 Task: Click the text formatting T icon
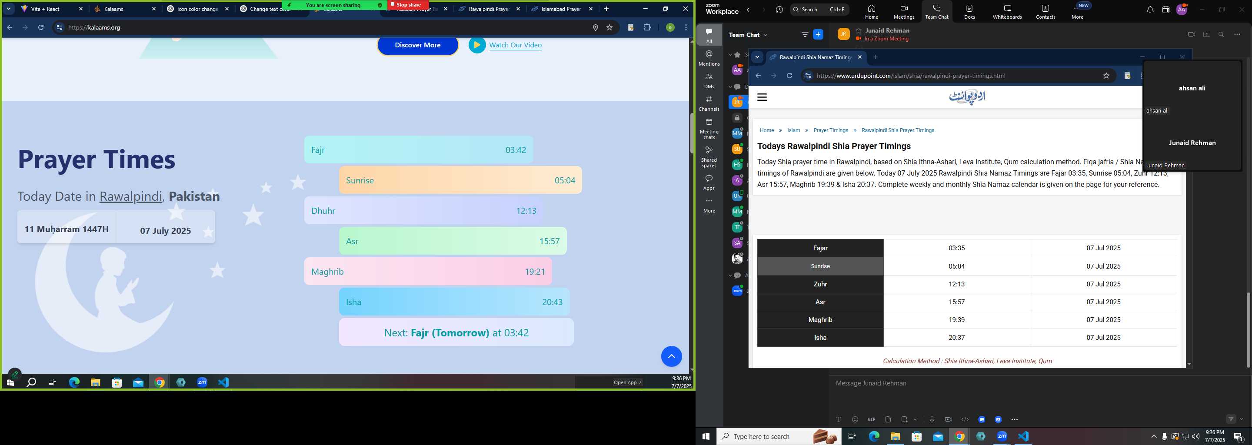(x=839, y=419)
